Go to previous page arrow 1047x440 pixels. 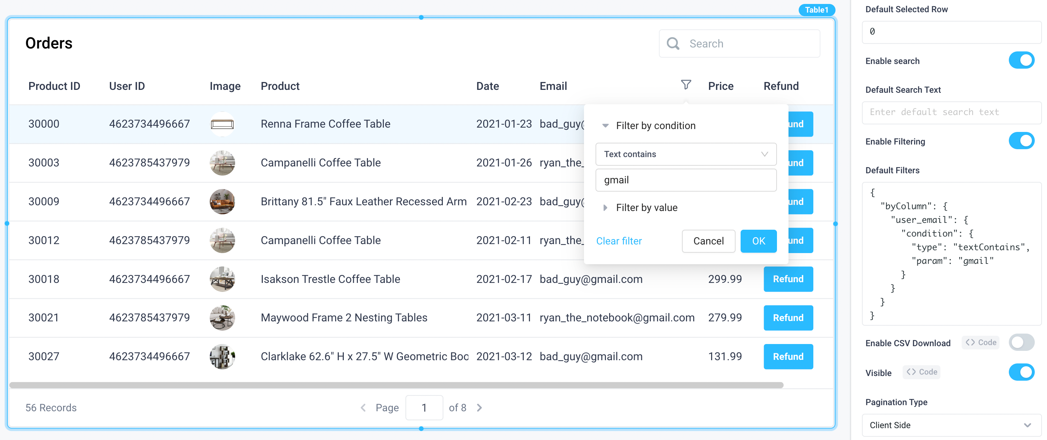click(363, 408)
